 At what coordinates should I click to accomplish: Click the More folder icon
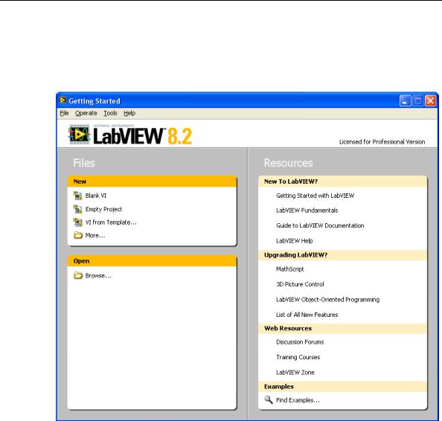point(78,235)
